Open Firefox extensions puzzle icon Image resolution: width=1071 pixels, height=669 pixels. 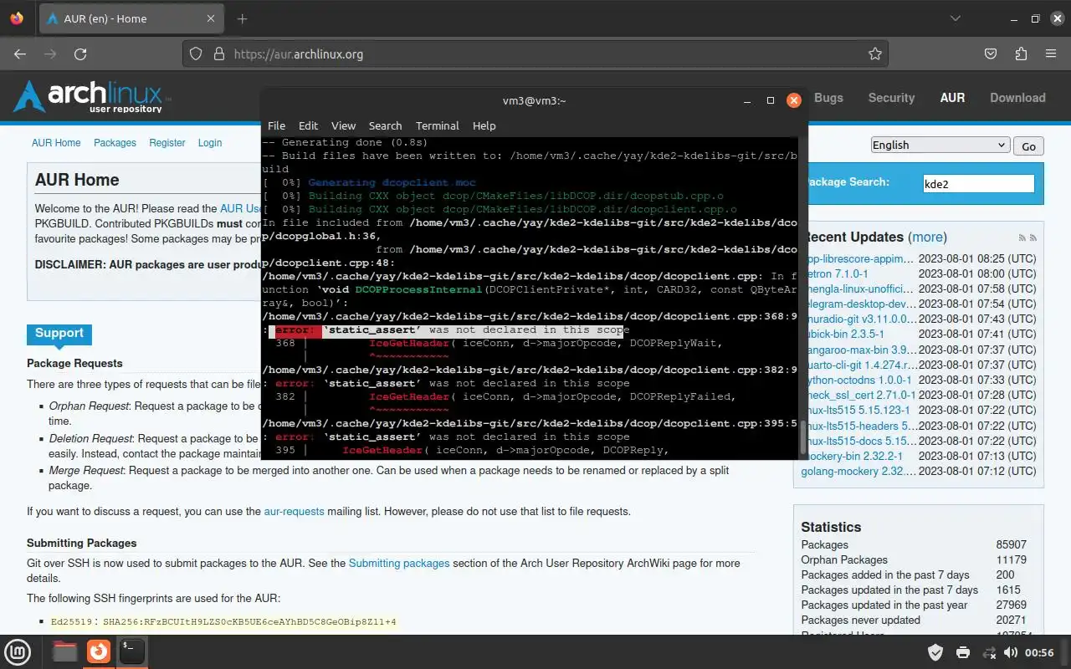[x=1021, y=54]
